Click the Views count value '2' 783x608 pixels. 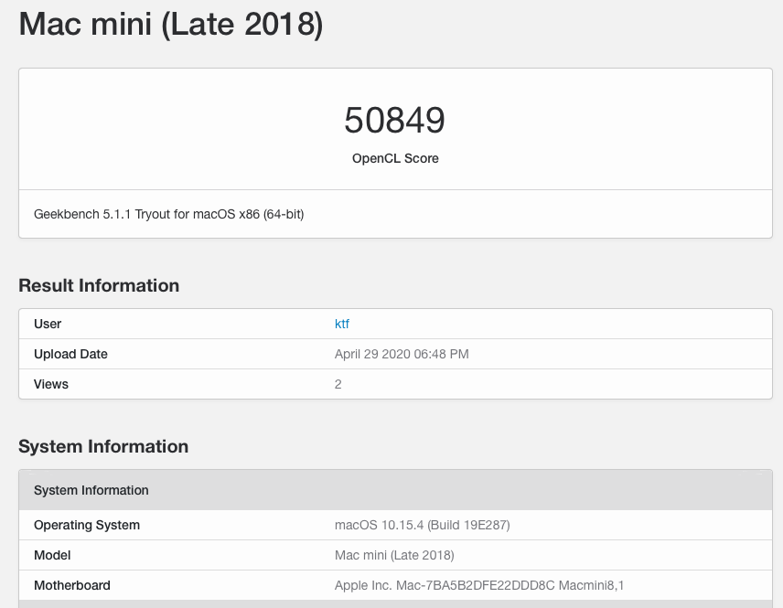click(x=338, y=384)
